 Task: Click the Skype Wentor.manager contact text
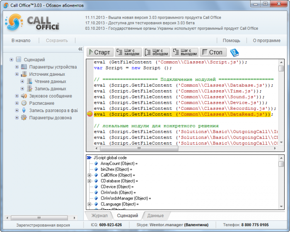(x=172, y=225)
